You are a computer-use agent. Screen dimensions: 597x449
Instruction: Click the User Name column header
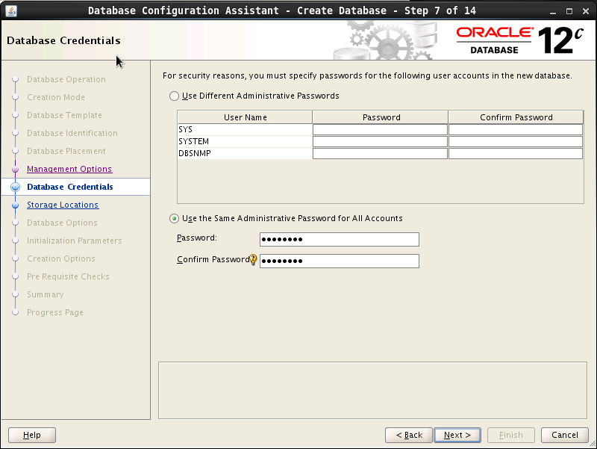tap(245, 117)
